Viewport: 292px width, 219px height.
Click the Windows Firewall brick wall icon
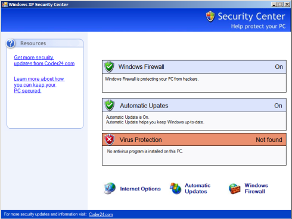coord(234,189)
